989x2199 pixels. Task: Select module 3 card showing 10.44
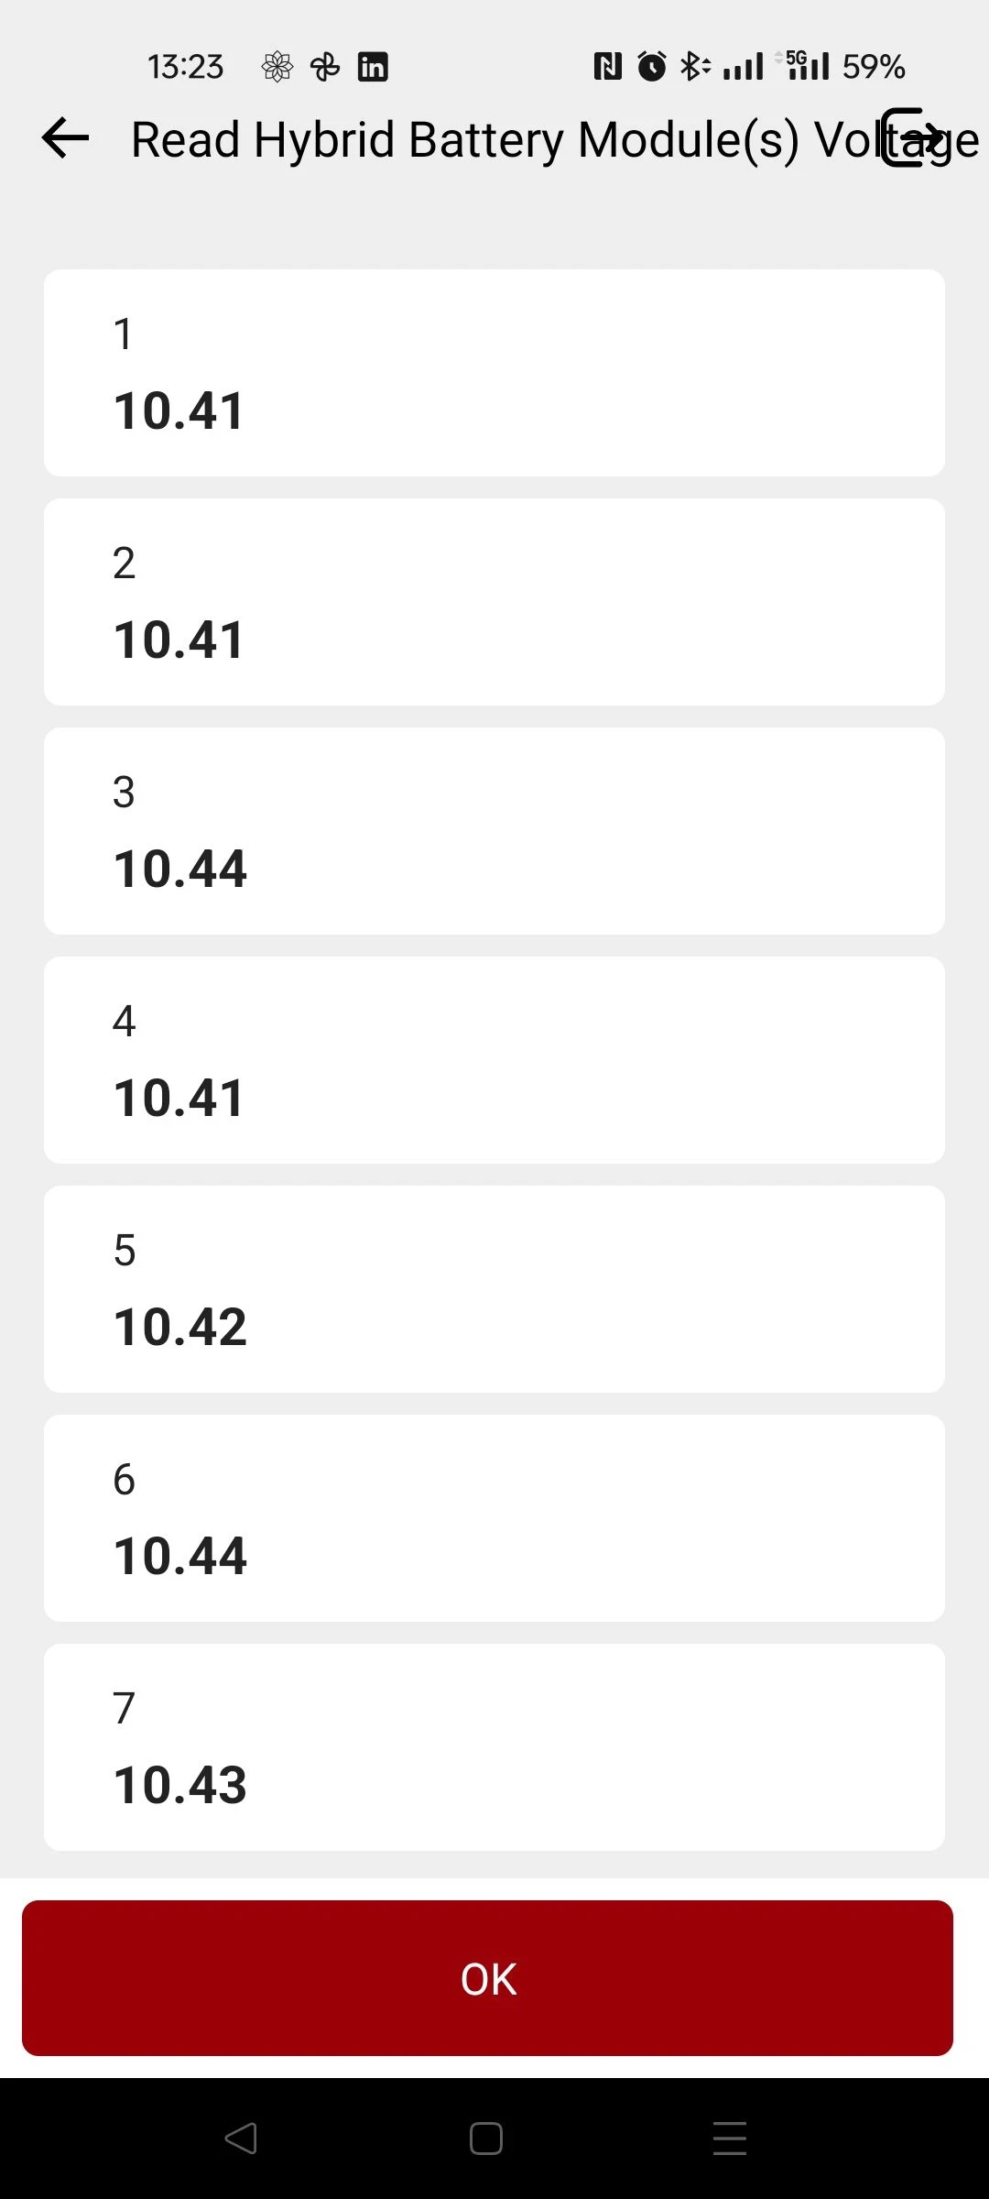[x=494, y=831]
